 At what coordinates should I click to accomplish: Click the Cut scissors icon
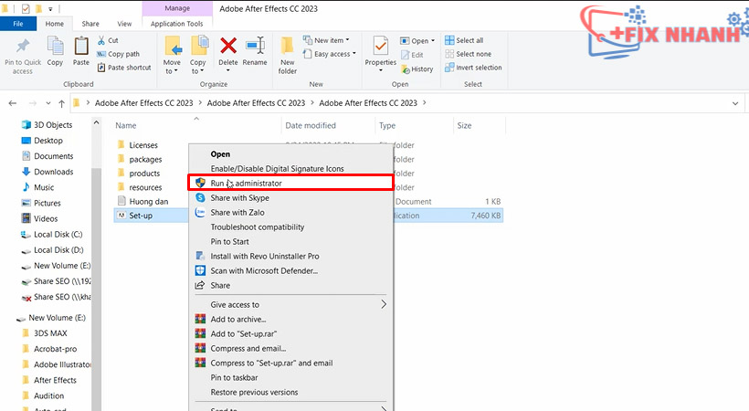(101, 40)
